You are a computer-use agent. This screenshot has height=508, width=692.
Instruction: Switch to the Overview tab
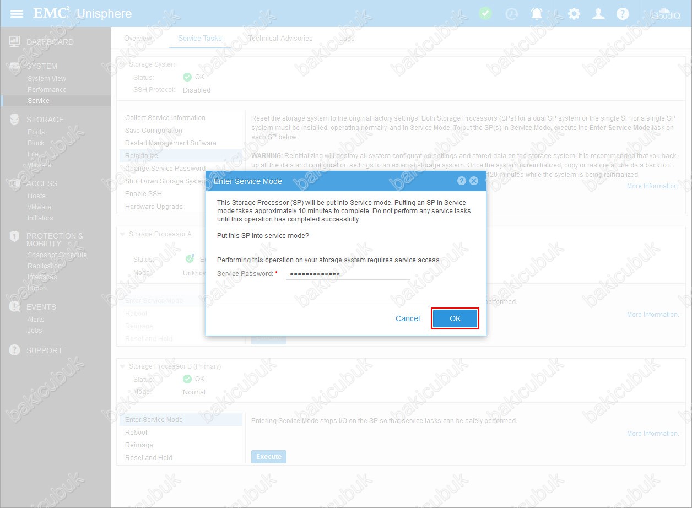(x=138, y=39)
